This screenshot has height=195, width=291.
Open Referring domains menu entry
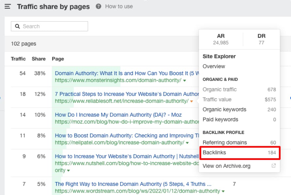pos(239,142)
